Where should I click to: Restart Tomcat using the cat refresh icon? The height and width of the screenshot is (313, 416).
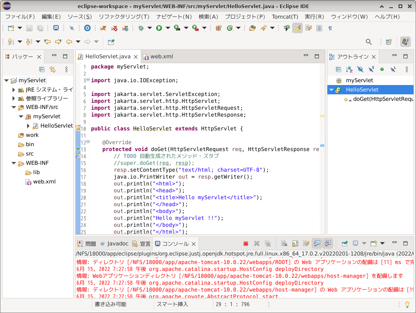[125, 28]
